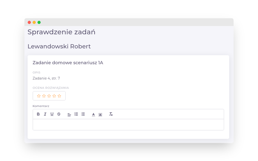Viewport: 258px width, 161px height.
Task: Clear text formatting in the editor
Action: click(111, 114)
